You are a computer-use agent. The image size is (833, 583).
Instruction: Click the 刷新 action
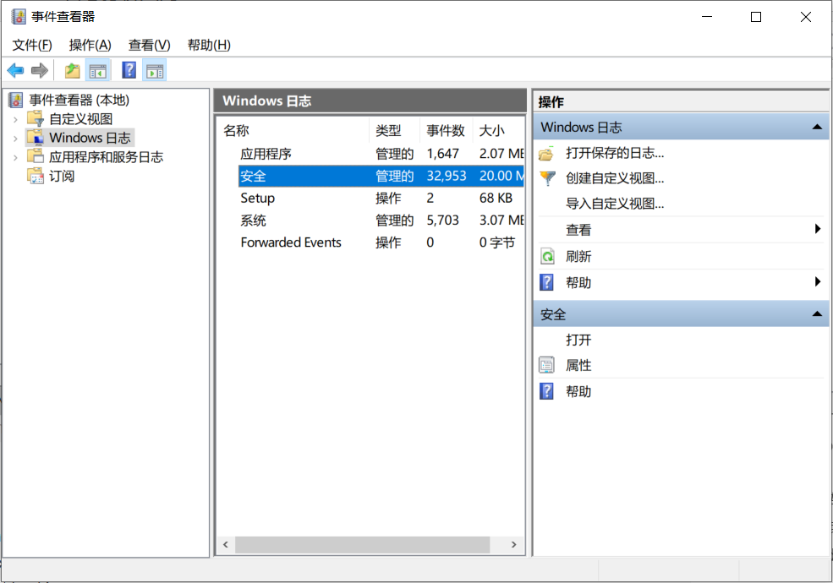click(x=578, y=257)
